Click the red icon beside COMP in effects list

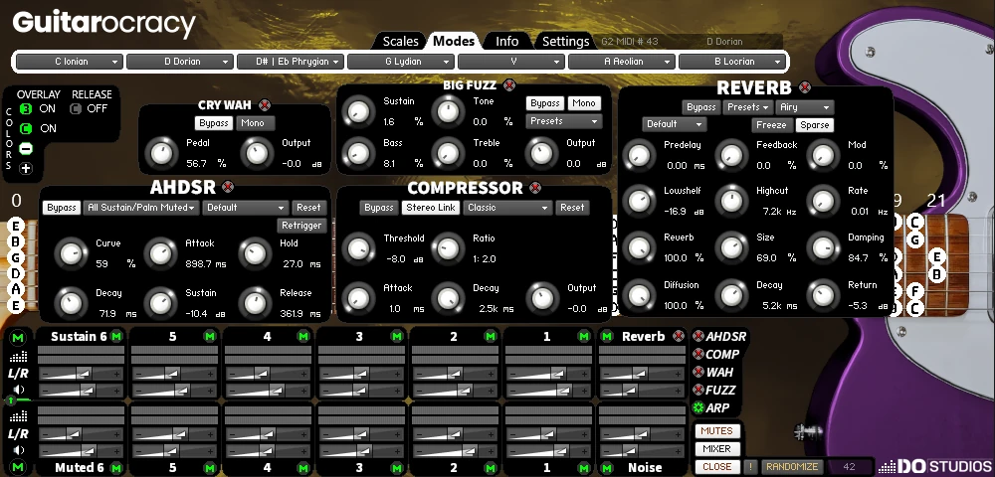click(x=698, y=354)
